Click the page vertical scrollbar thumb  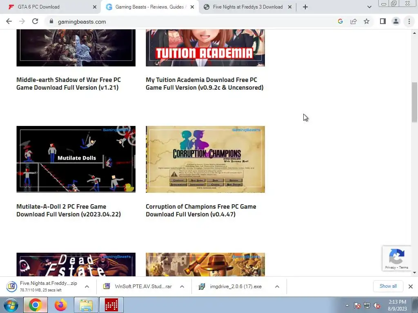pyautogui.click(x=415, y=102)
